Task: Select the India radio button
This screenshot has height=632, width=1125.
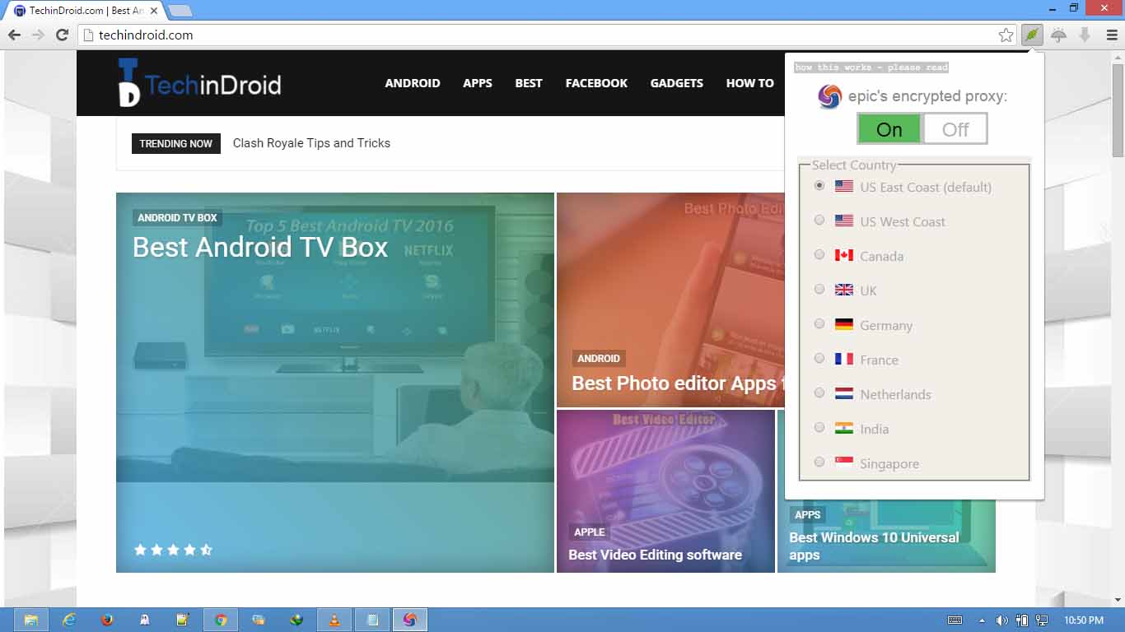Action: (819, 428)
